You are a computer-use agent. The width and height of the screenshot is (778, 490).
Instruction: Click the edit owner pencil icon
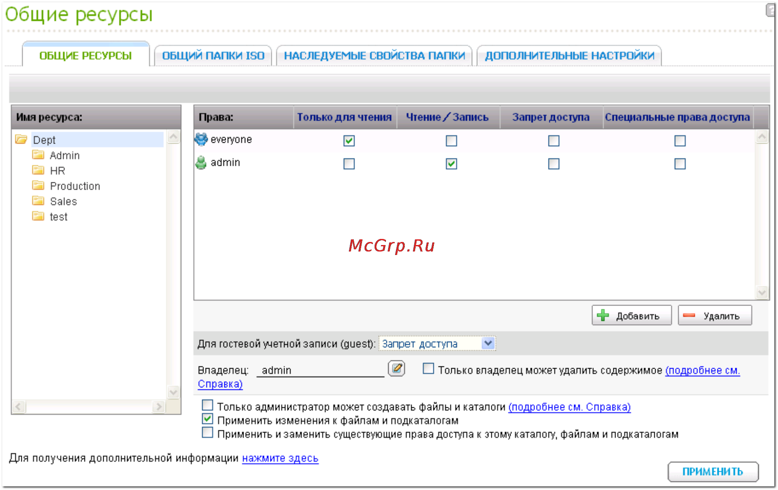396,369
